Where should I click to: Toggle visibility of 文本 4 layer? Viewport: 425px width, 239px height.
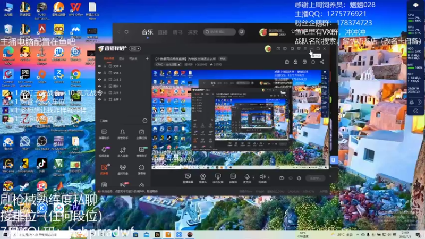tap(99, 66)
